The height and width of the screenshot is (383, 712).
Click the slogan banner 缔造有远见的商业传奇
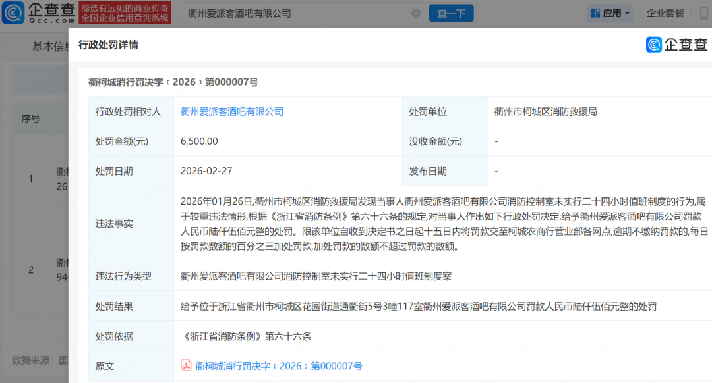pos(125,13)
